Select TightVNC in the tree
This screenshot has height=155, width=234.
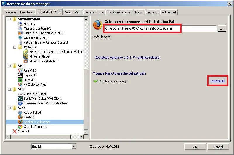[x=30, y=75]
